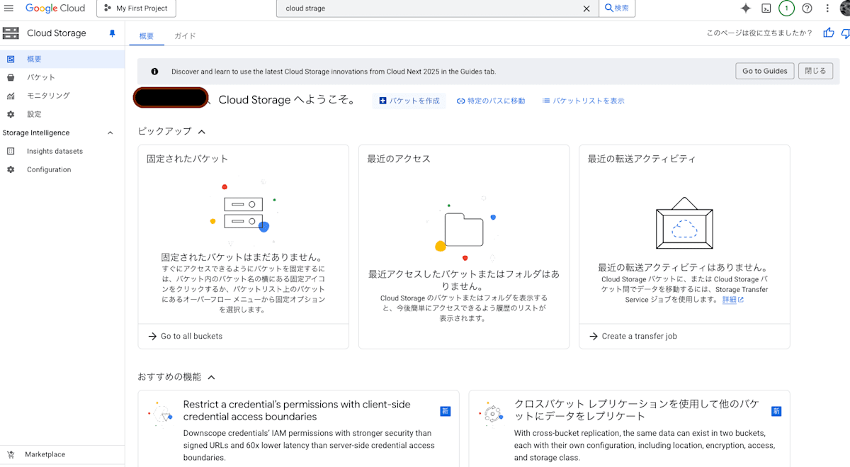Screen dimensions: 850x467
Task: Click the 概要 sidebar icon
Action: coord(11,59)
